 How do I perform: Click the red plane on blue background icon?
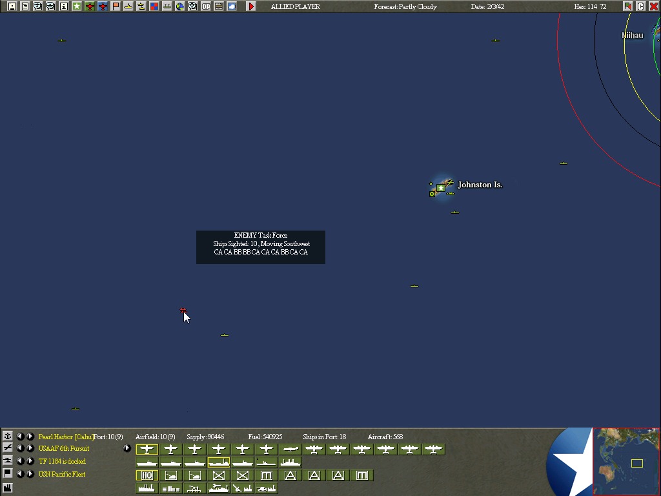[103, 6]
